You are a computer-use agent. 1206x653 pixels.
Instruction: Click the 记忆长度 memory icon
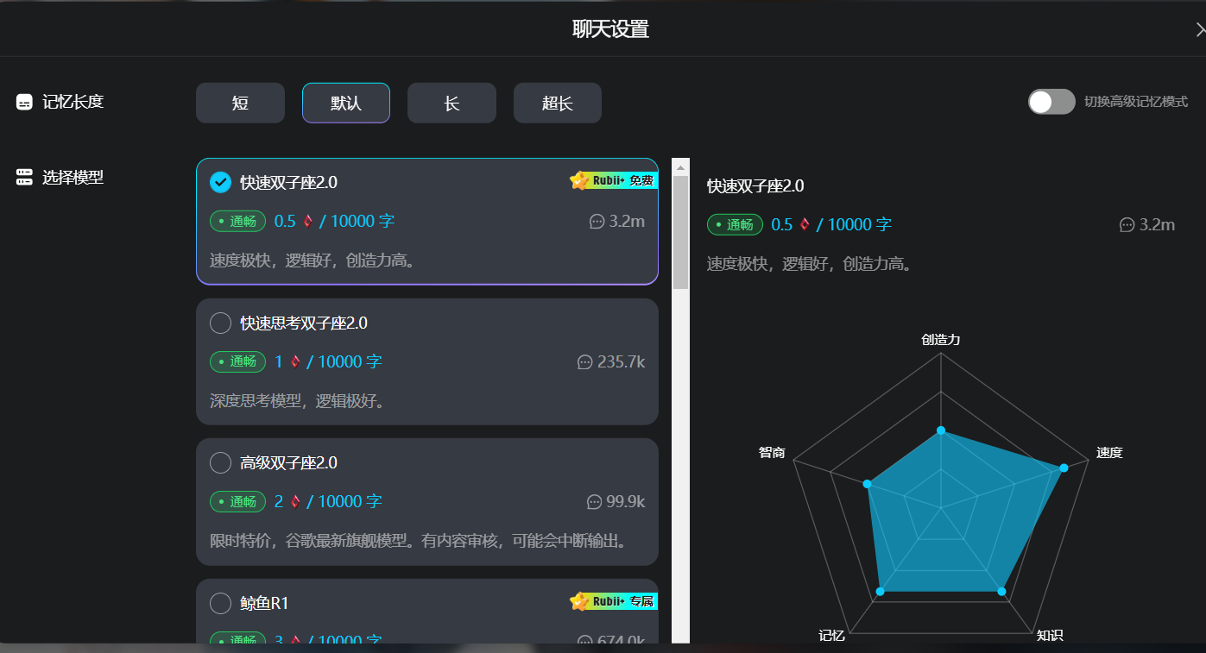tap(24, 102)
